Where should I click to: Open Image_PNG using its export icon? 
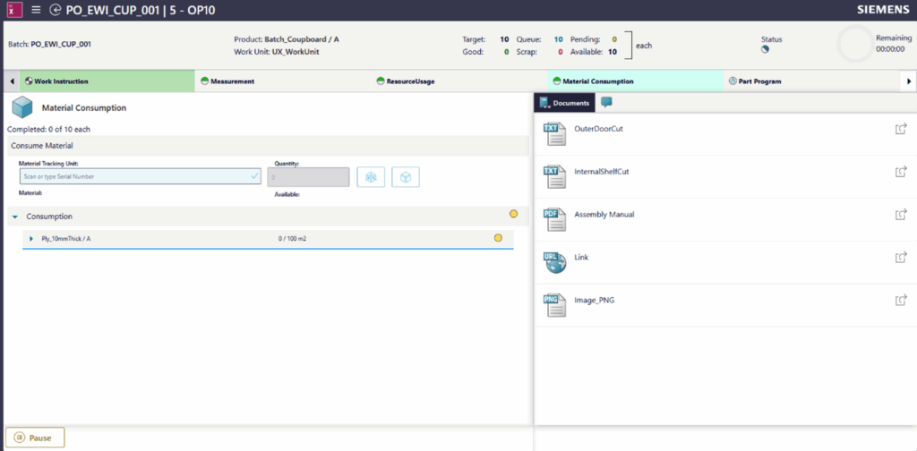point(900,301)
